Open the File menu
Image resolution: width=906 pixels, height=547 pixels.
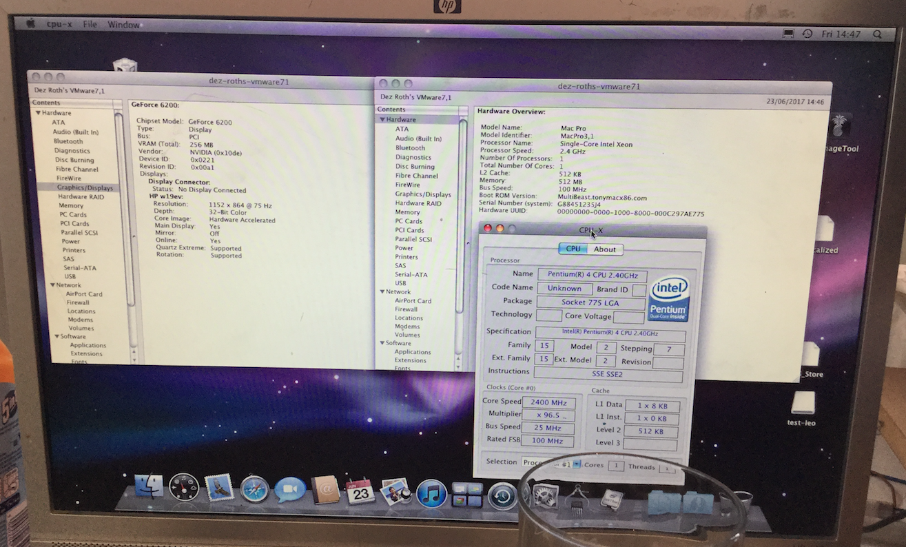[90, 24]
